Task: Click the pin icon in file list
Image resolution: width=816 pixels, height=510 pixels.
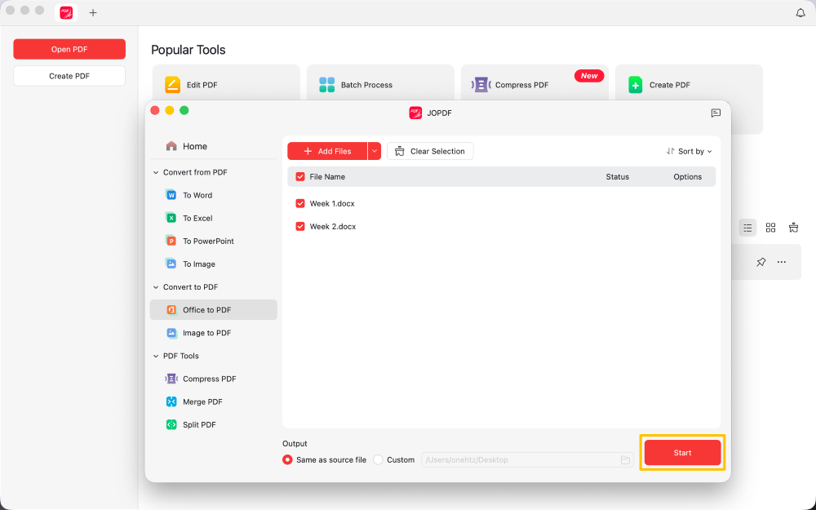Action: pos(761,262)
